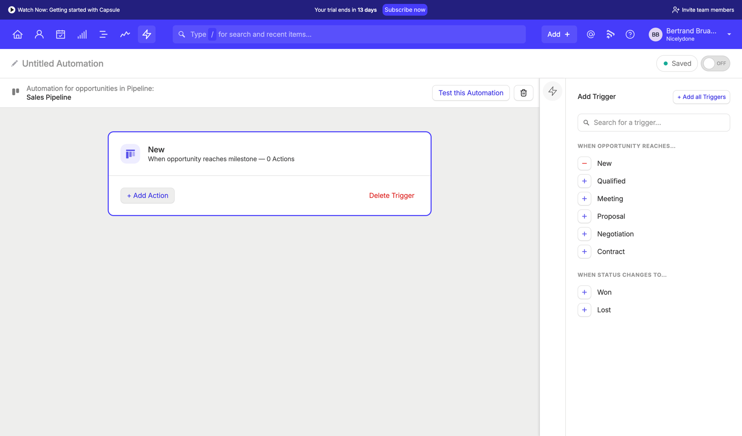Viewport: 742px width, 436px height.
Task: Click inside the trigger search field
Action: pos(654,122)
